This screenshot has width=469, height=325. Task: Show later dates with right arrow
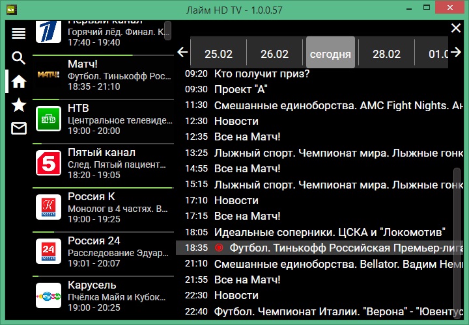[x=456, y=52]
